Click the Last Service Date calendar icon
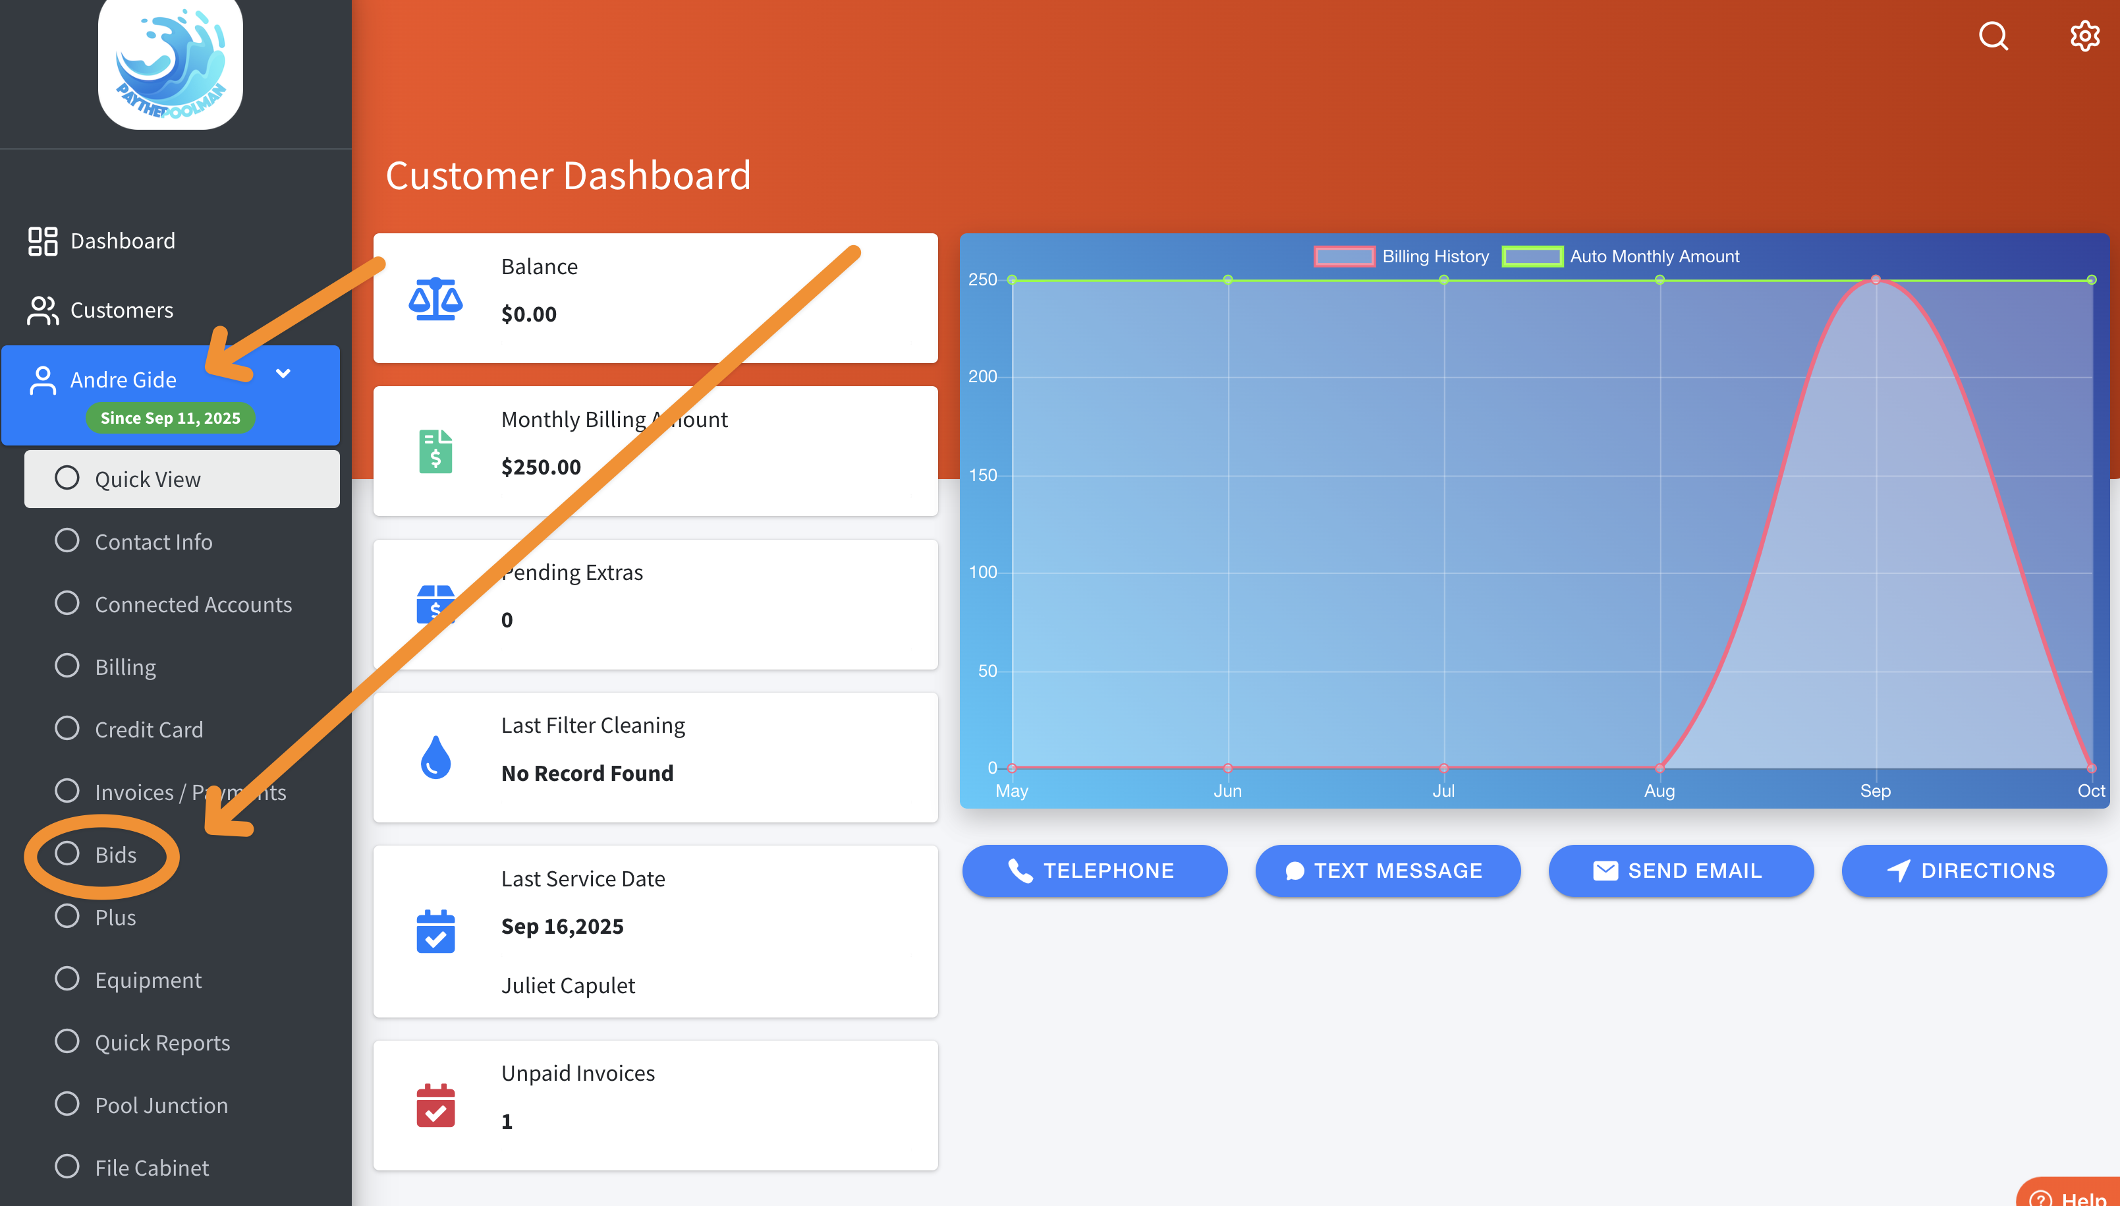The width and height of the screenshot is (2120, 1206). 435,932
